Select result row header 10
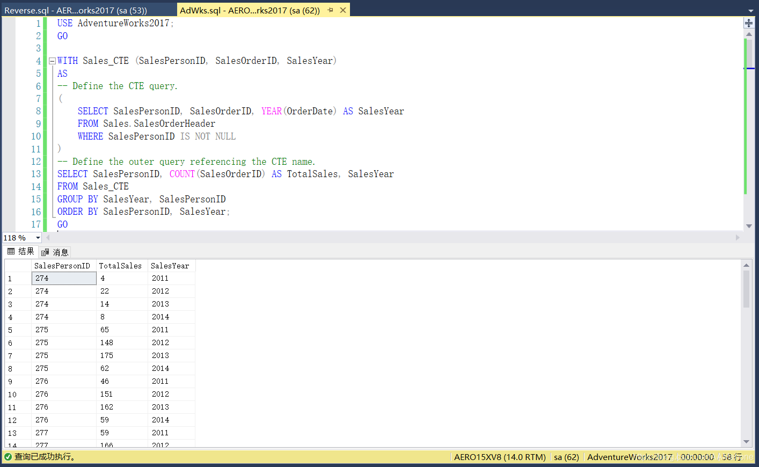 click(x=18, y=395)
